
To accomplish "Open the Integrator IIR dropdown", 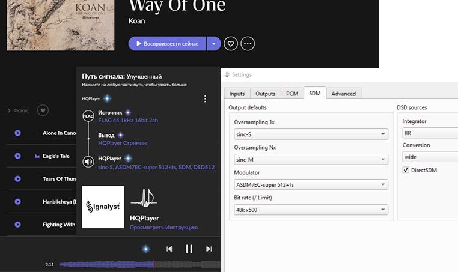I will [430, 133].
